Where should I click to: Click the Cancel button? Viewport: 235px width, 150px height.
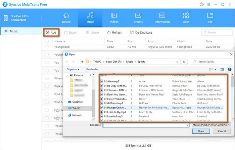222,131
